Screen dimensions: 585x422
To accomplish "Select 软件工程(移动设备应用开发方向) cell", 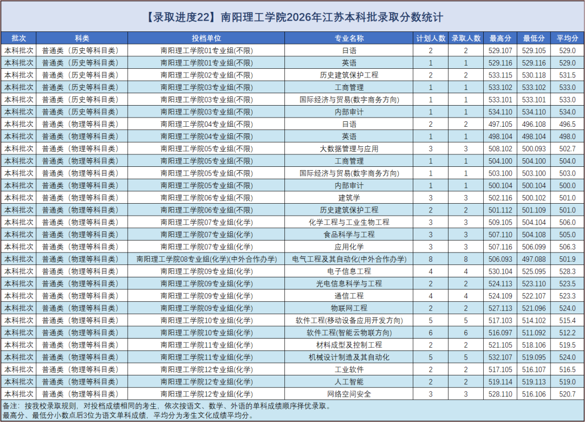I will coord(349,321).
